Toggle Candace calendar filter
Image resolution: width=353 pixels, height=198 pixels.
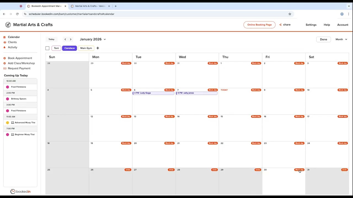69,48
